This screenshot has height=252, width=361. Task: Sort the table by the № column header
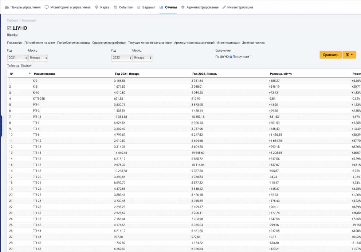point(12,74)
